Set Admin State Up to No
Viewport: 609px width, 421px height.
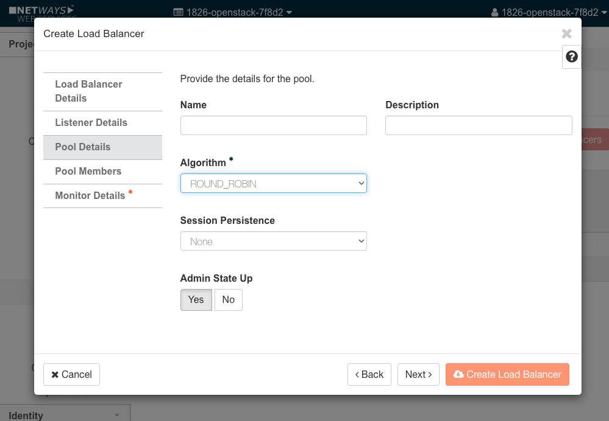pyautogui.click(x=228, y=299)
